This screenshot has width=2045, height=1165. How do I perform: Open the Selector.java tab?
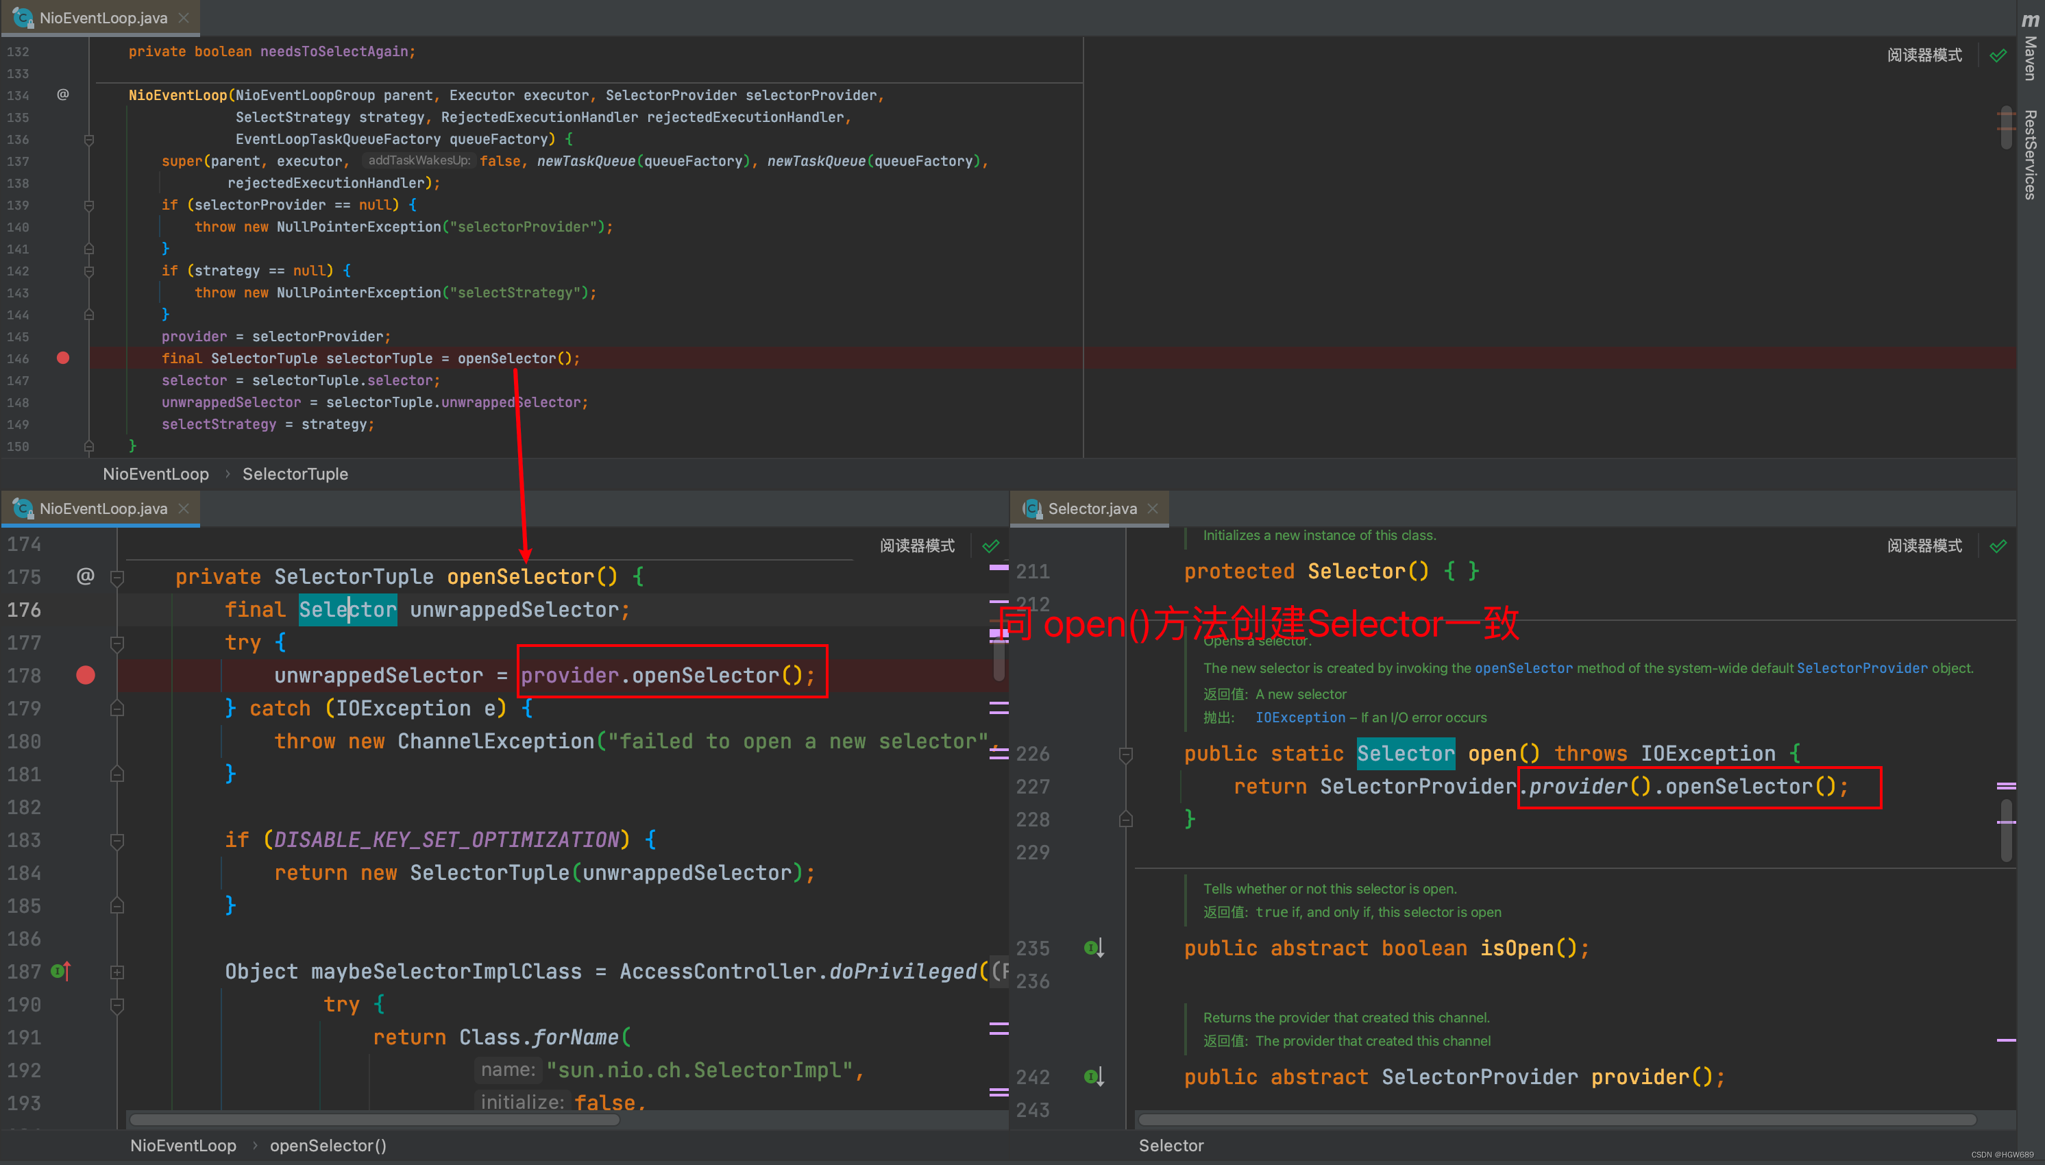pyautogui.click(x=1088, y=508)
